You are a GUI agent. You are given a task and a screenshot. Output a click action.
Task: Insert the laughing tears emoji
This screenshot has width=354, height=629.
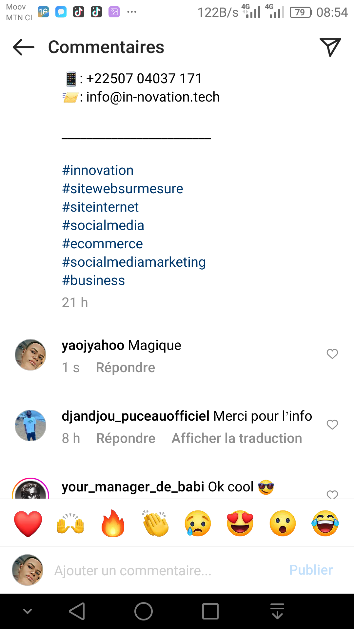325,523
